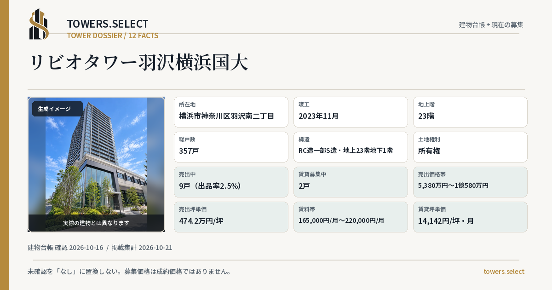
Task: Select the 土地権利 所有権 card
Action: pyautogui.click(x=470, y=147)
